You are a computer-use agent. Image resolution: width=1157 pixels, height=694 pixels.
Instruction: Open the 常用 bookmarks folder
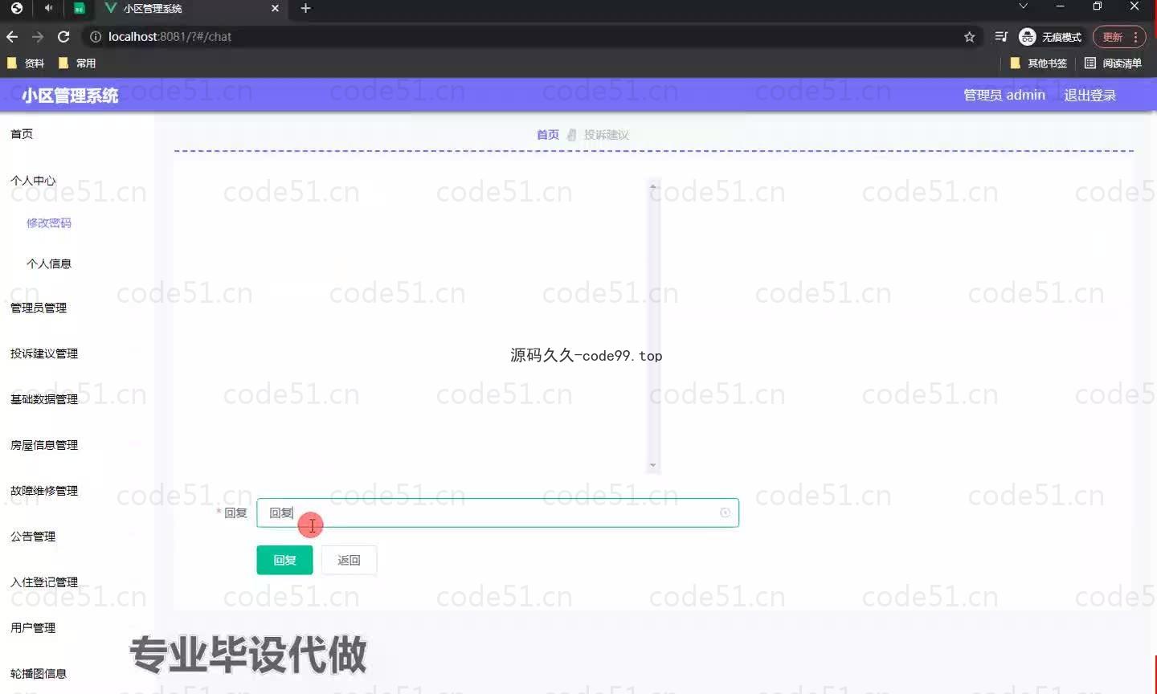coord(77,63)
